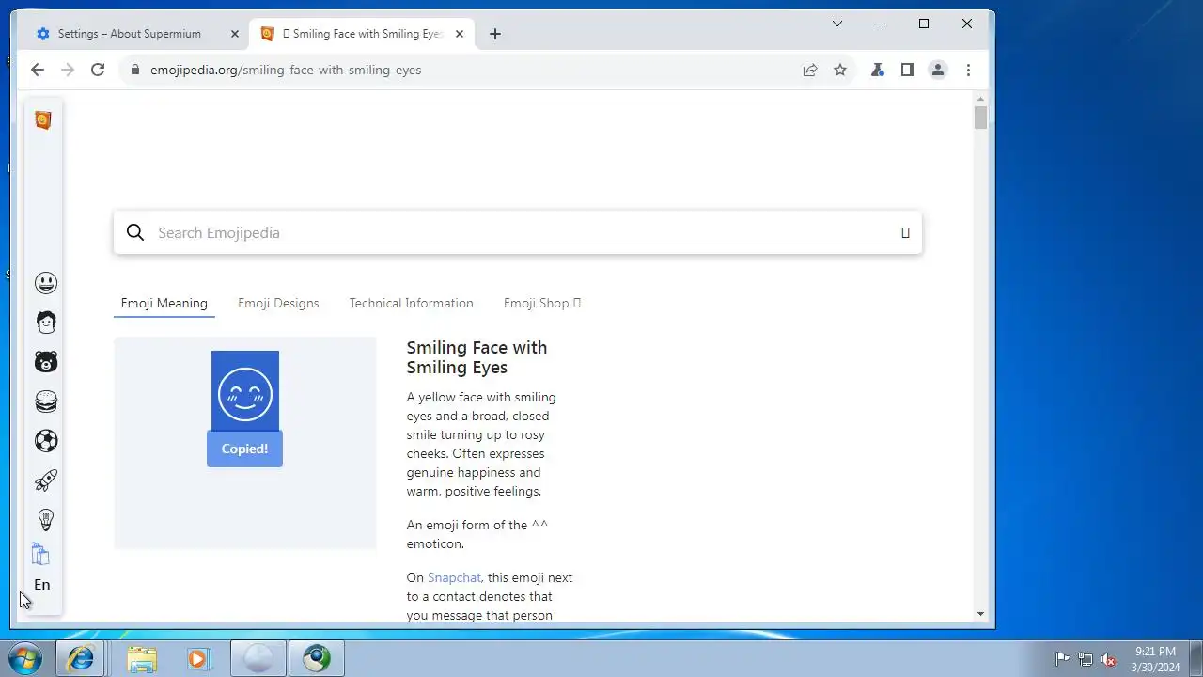
Task: Focus the Search Emojipedia field
Action: click(518, 232)
